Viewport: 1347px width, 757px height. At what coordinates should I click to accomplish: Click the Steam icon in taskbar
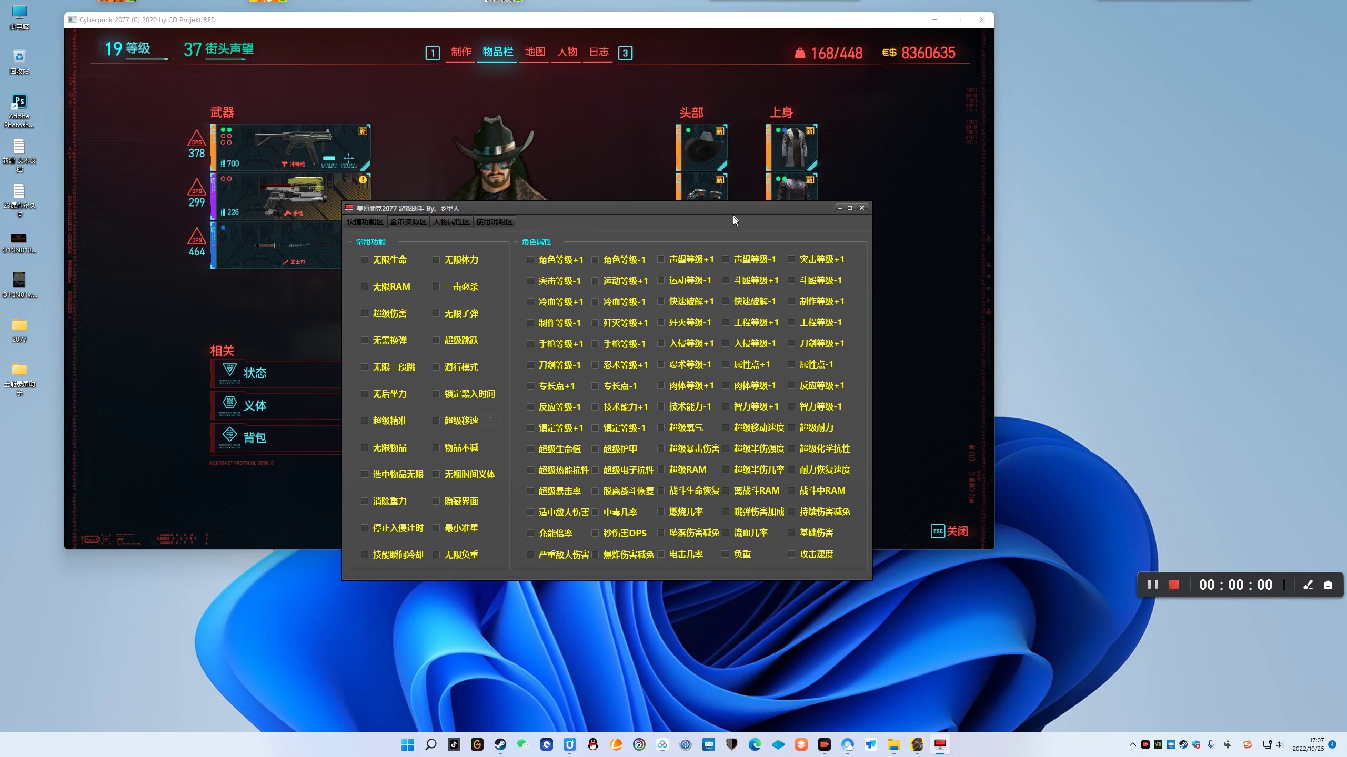(500, 744)
